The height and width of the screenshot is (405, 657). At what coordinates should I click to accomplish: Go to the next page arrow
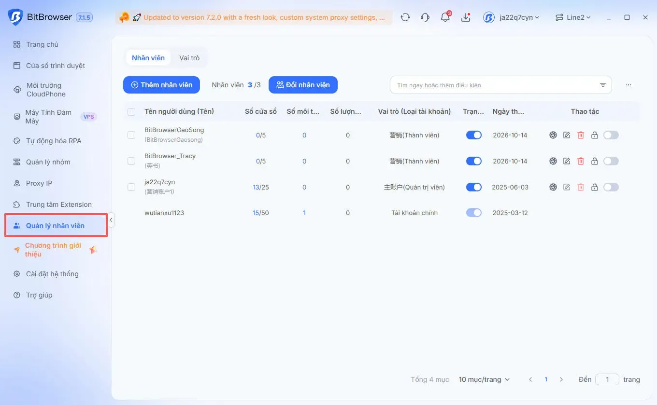tap(561, 379)
